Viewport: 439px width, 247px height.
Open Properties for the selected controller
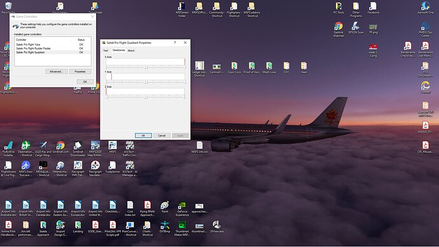[80, 71]
